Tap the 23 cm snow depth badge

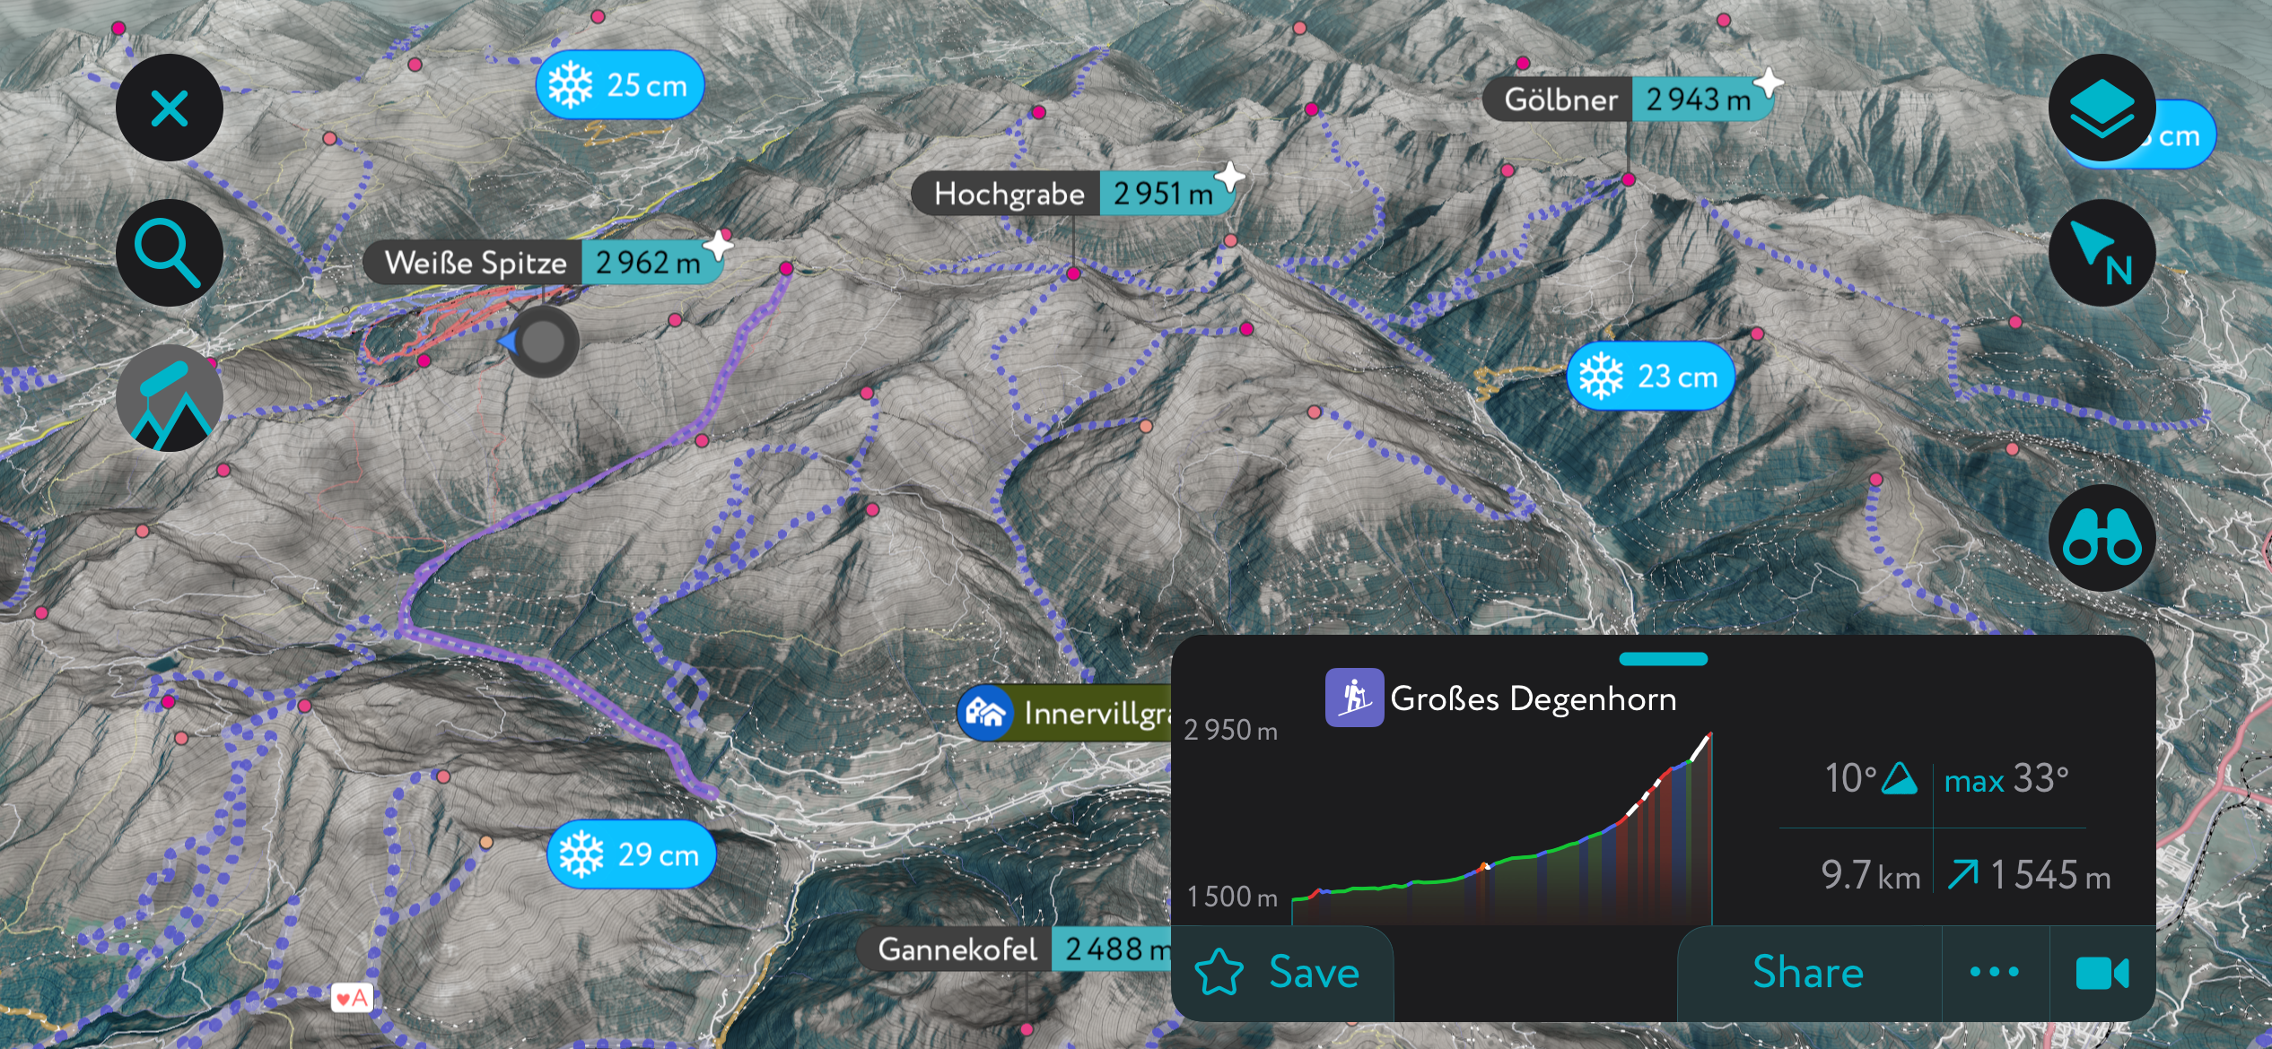pyautogui.click(x=1650, y=377)
